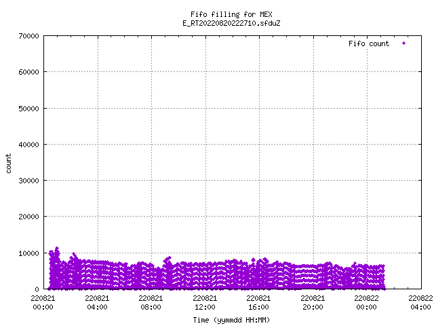The height and width of the screenshot is (326, 434).
Task: Click the purple diamond legend marker
Action: pos(404,43)
